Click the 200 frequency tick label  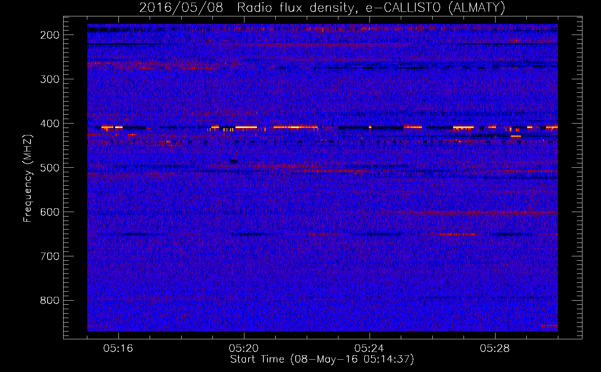[x=50, y=35]
